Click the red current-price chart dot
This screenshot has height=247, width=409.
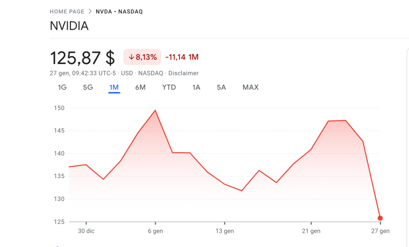(380, 218)
